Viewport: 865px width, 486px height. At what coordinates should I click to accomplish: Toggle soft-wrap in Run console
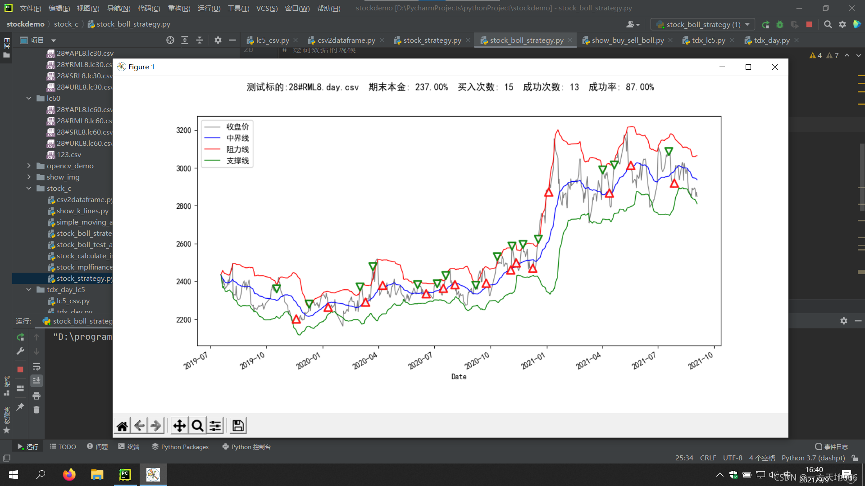click(36, 366)
